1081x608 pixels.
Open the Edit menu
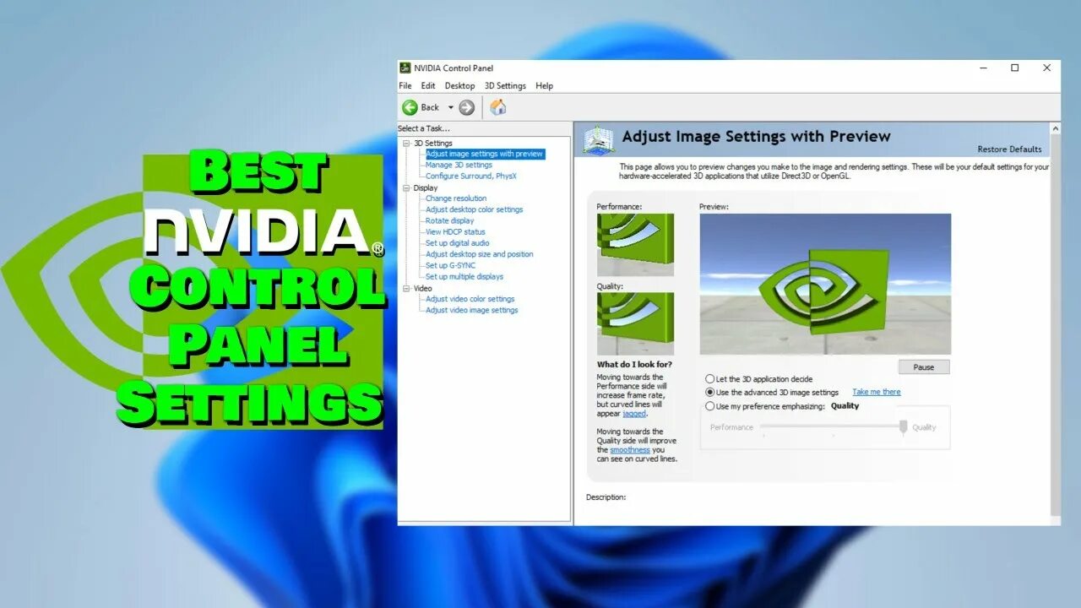(428, 86)
